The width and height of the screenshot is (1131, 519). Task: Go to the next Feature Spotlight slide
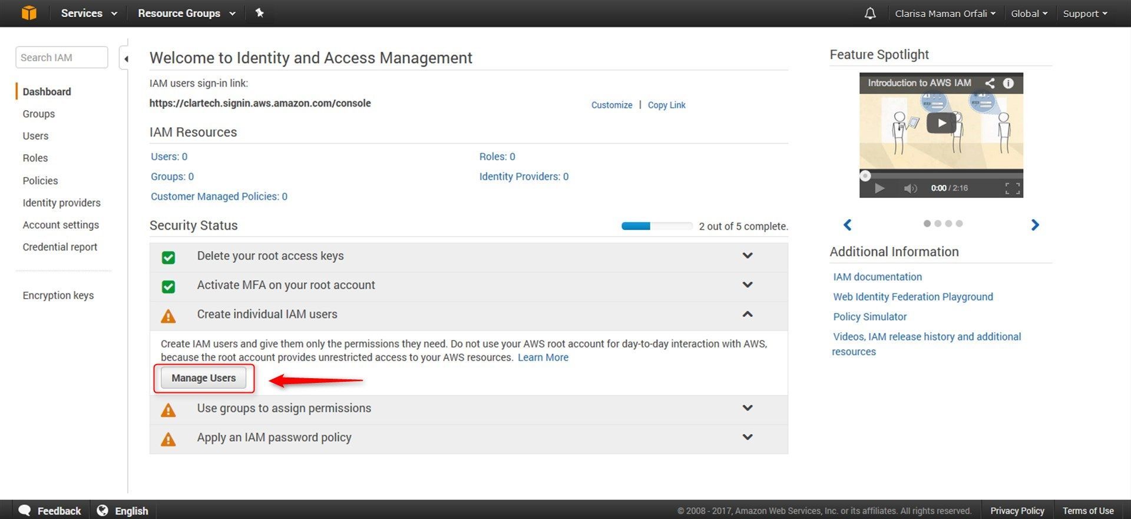[1035, 224]
